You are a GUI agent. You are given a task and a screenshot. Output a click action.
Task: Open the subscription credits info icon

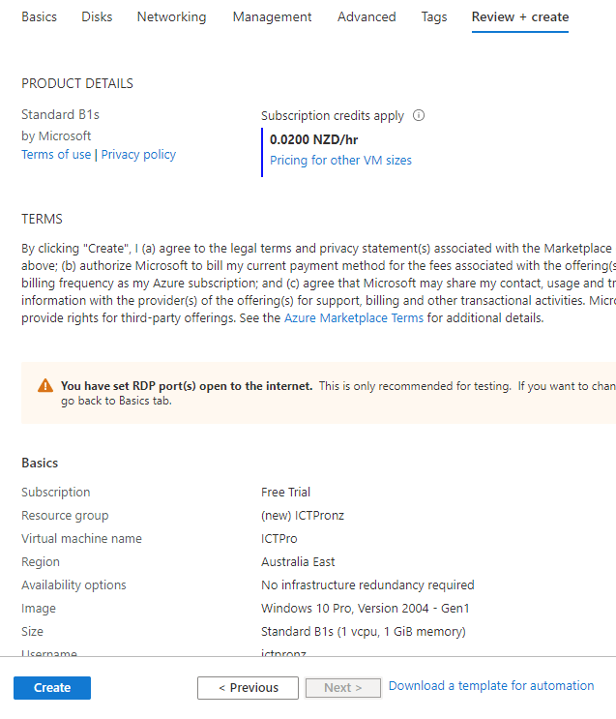[x=419, y=115]
